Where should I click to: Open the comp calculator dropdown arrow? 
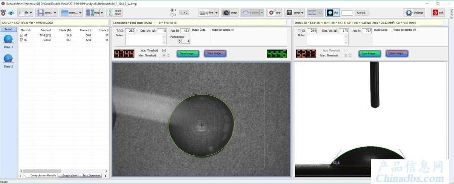pos(302,13)
